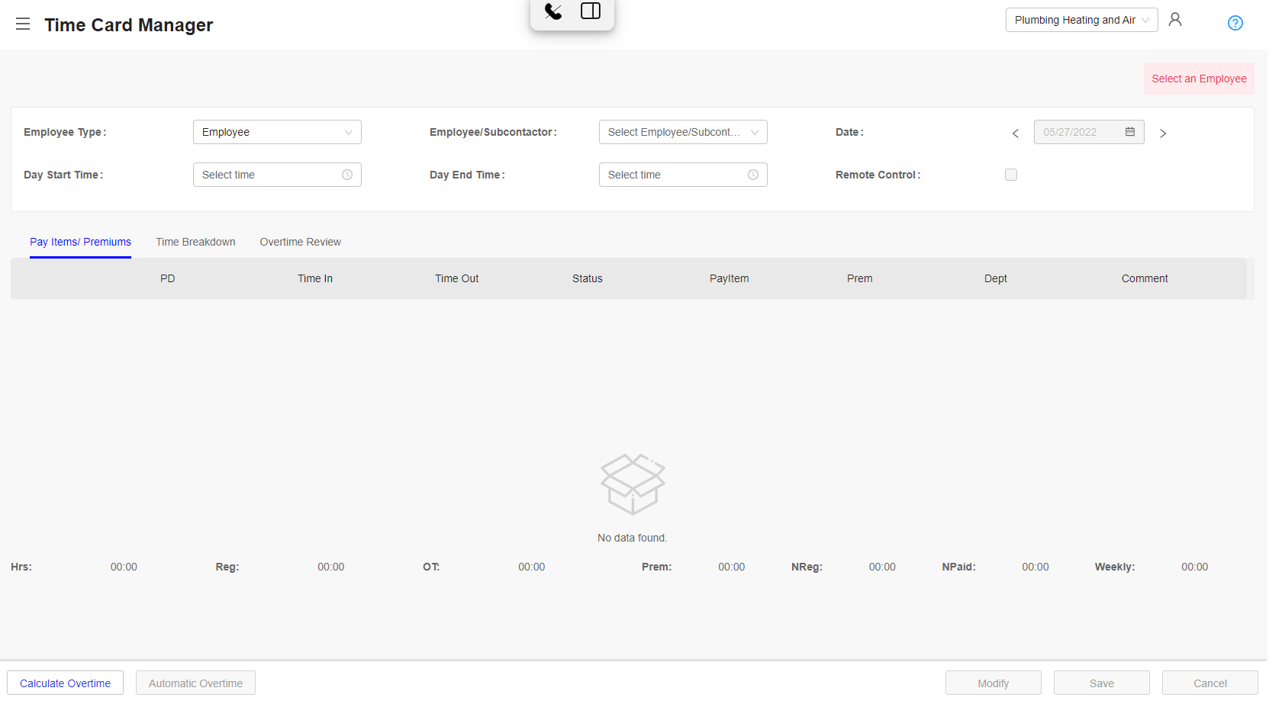Click the Day End Time field
The width and height of the screenshot is (1269, 707).
click(682, 175)
